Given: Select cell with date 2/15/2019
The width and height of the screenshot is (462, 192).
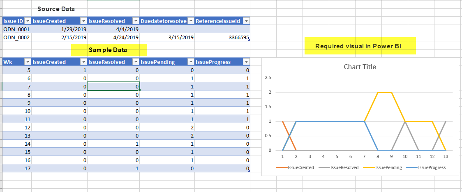Looking at the screenshot, I should [59, 37].
